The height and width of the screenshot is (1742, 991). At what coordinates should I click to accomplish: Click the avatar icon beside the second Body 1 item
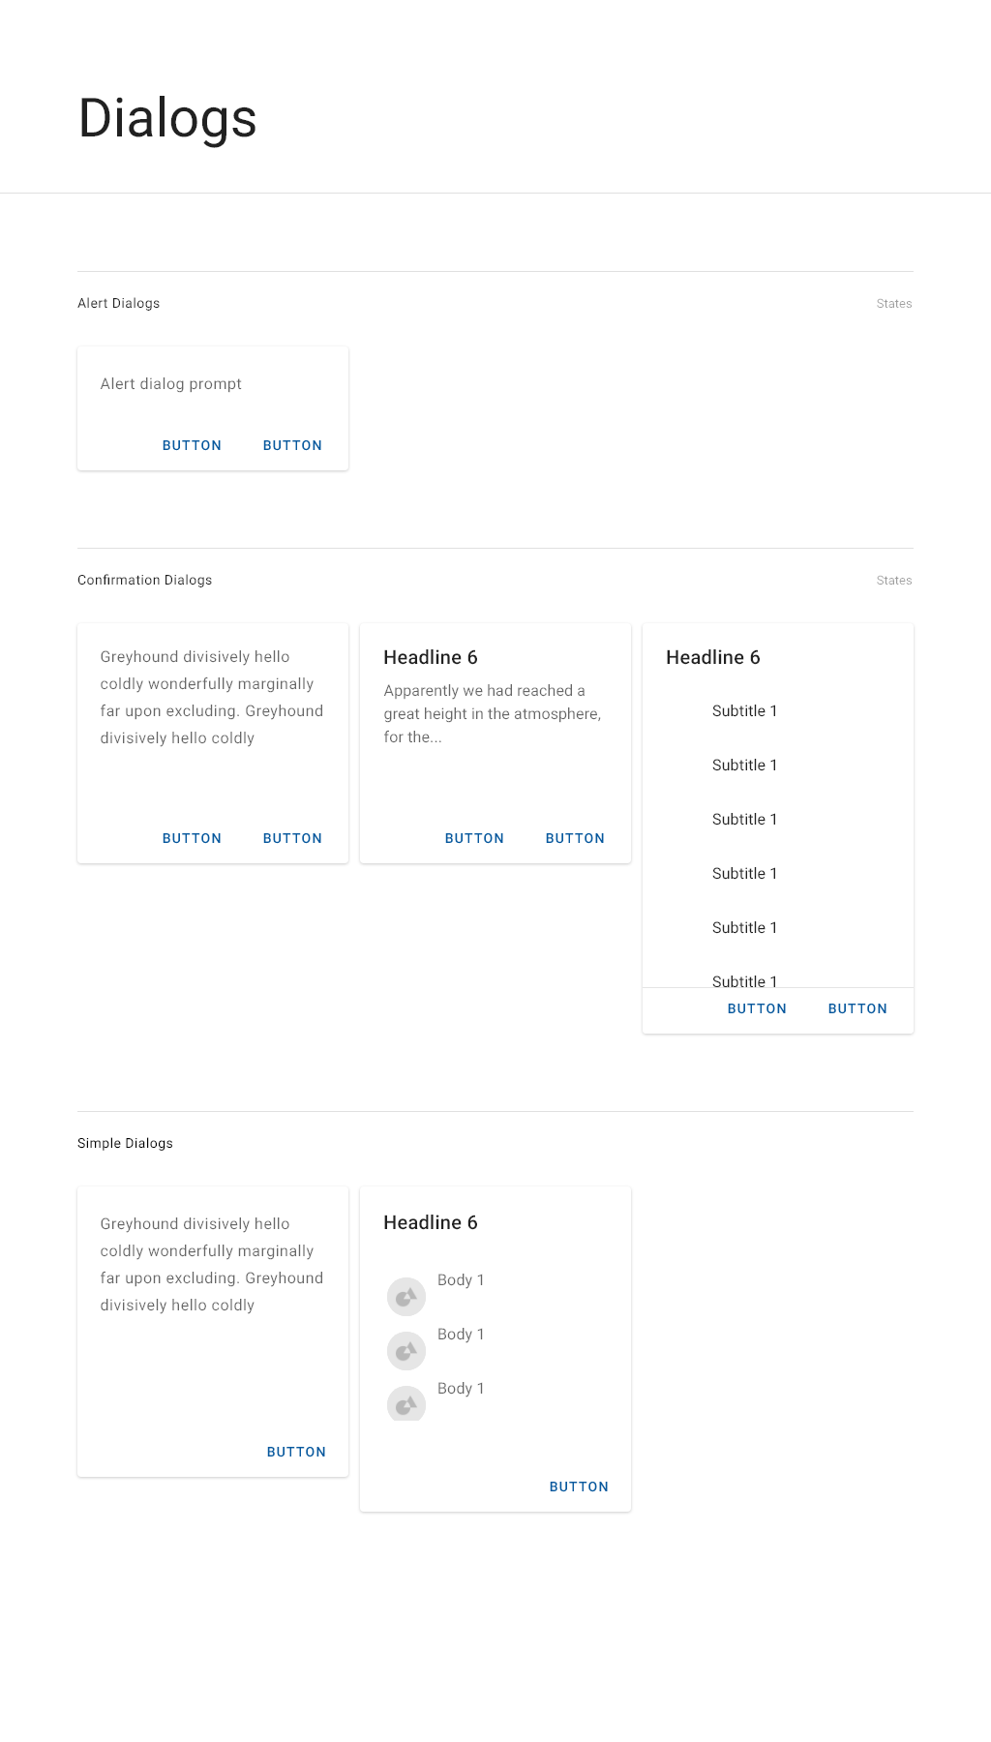406,1351
